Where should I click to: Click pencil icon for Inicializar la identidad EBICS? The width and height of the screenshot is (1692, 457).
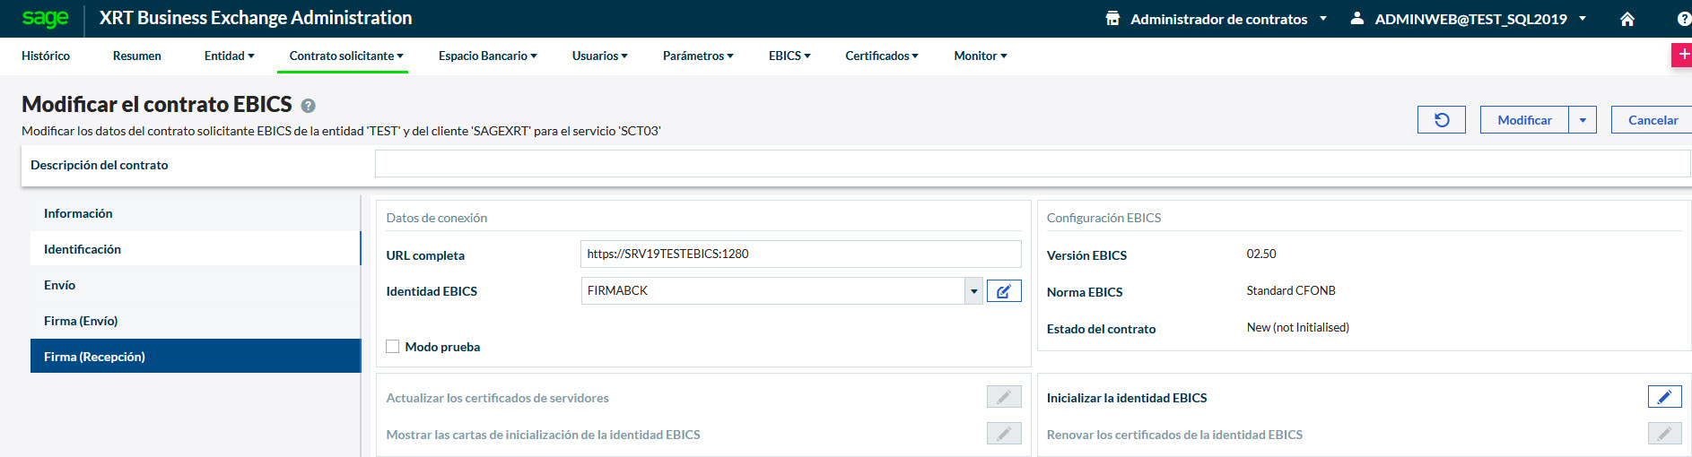(1663, 397)
